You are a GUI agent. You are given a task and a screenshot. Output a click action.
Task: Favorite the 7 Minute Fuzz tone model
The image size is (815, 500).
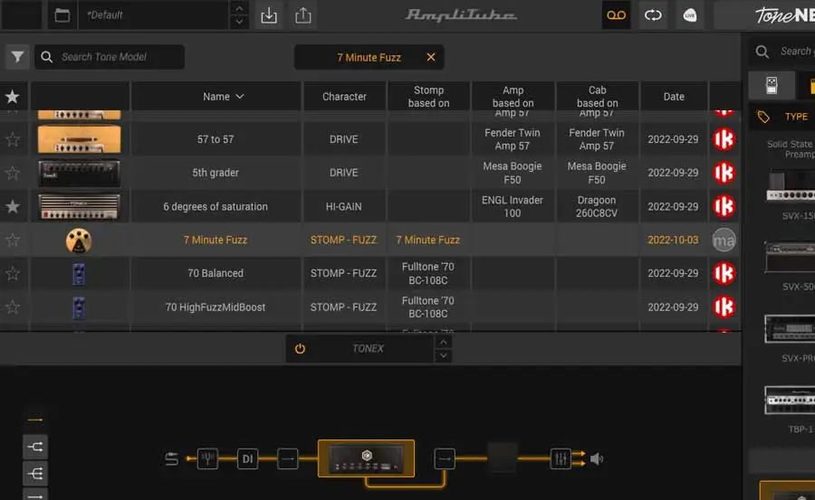click(13, 240)
